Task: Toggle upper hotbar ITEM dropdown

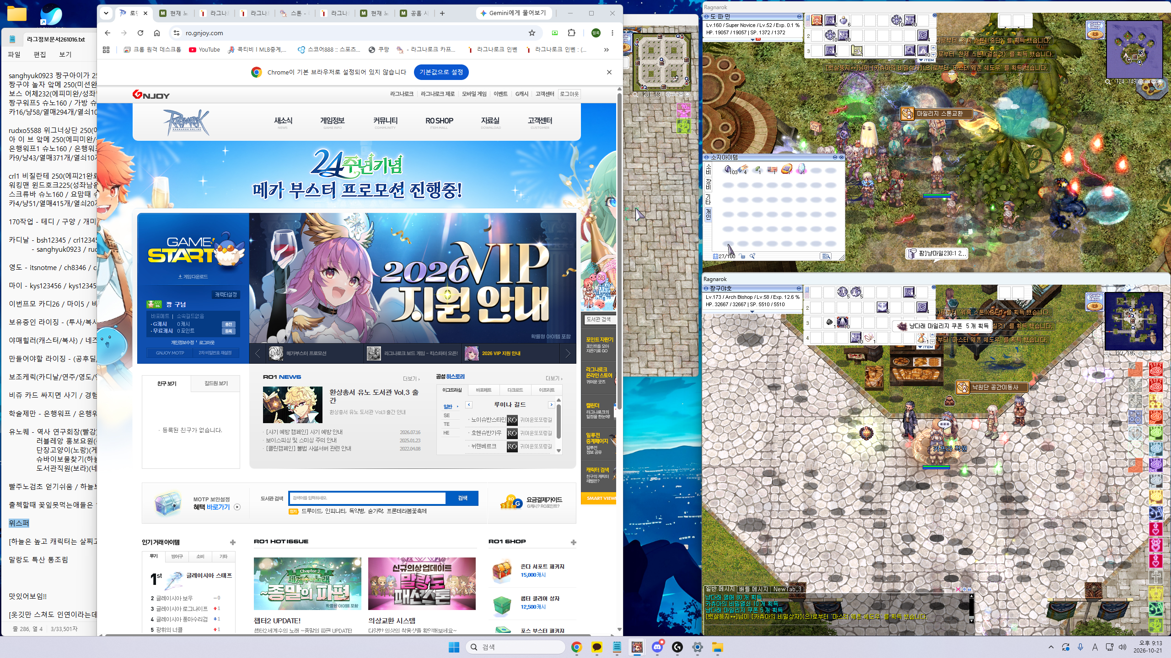Action: click(926, 60)
